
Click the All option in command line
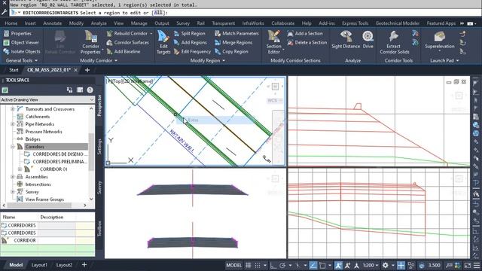point(157,13)
